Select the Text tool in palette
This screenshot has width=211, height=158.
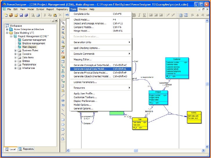(x=63, y=105)
